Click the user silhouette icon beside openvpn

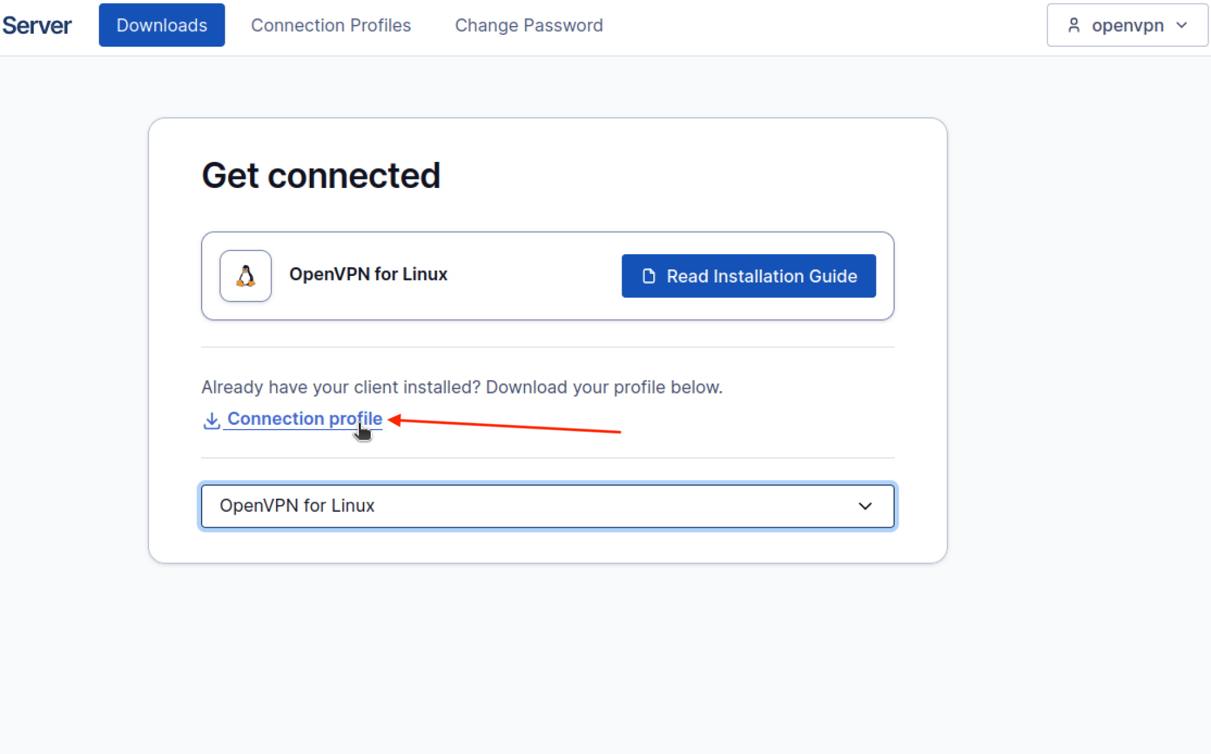click(x=1074, y=25)
